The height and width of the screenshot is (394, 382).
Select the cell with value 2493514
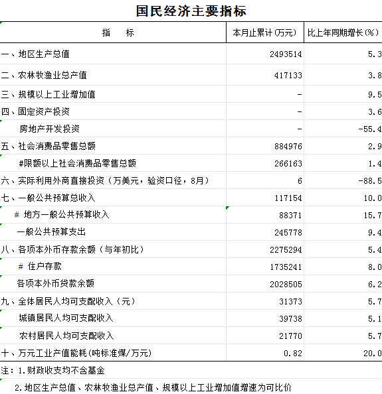265,54
